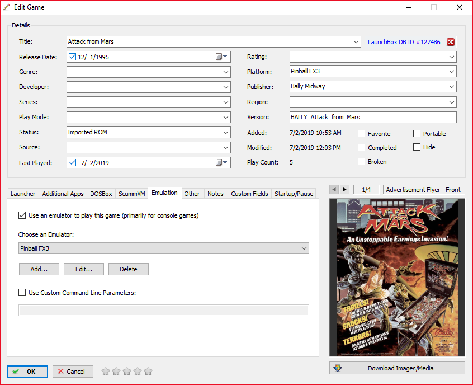Image resolution: width=473 pixels, height=385 pixels.
Task: Click the Edit... emulator button
Action: pyautogui.click(x=84, y=269)
